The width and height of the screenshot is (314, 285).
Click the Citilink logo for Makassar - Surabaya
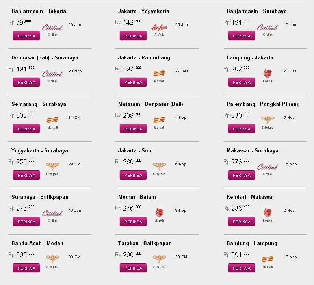click(268, 167)
